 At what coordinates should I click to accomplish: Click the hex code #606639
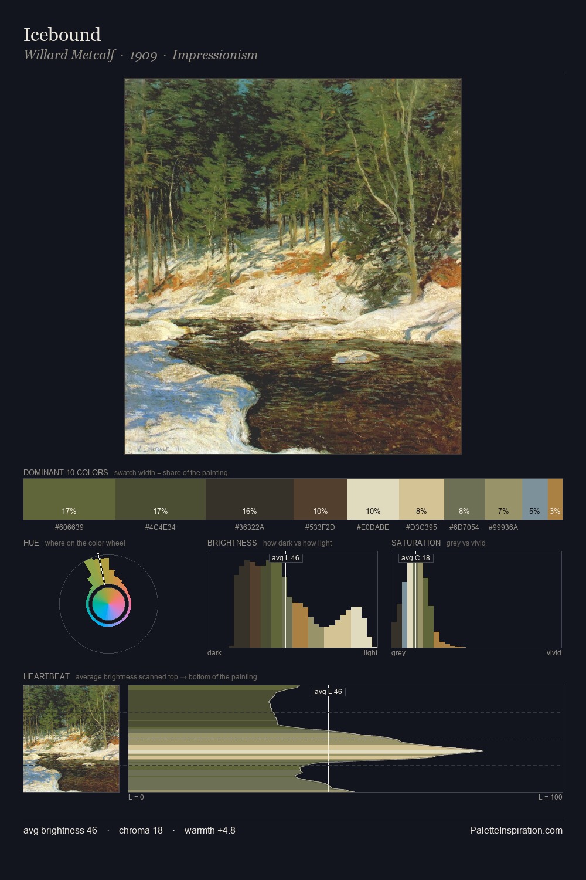[x=69, y=527]
